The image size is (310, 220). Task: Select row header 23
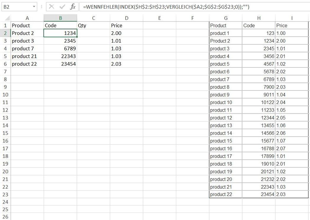[5, 194]
